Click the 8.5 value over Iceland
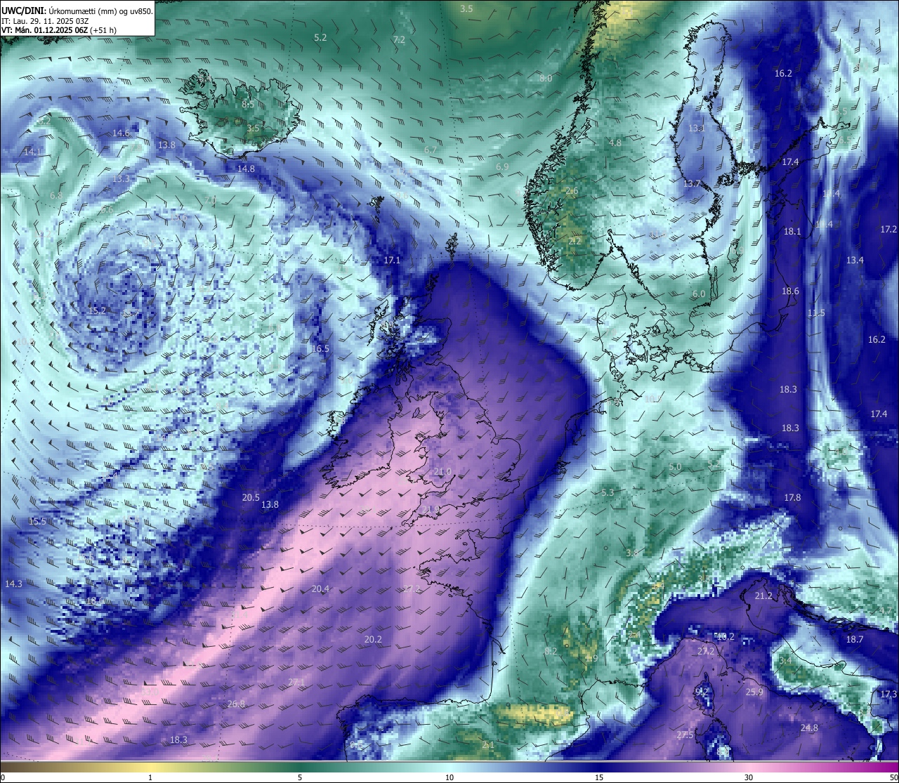Viewport: 899px width, 783px height. (x=248, y=104)
